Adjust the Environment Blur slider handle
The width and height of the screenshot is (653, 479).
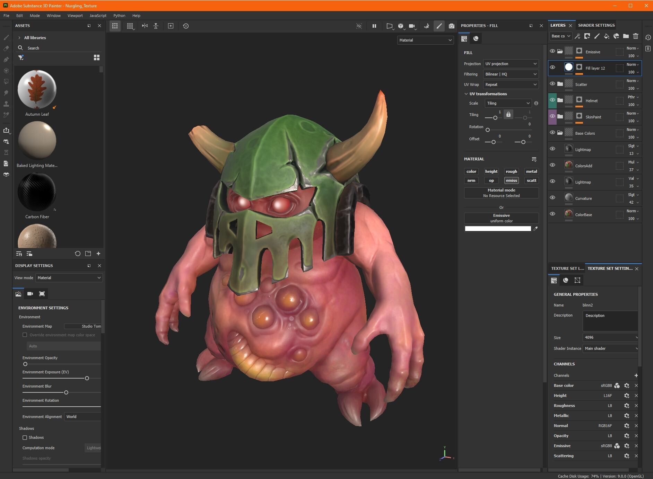coord(66,392)
